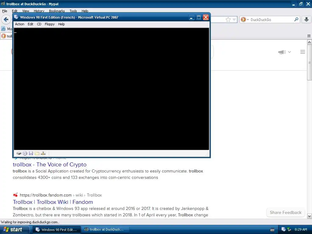Click the network adapter status icon in Virtual PC
Screen dimensions: 312x234
(43, 153)
